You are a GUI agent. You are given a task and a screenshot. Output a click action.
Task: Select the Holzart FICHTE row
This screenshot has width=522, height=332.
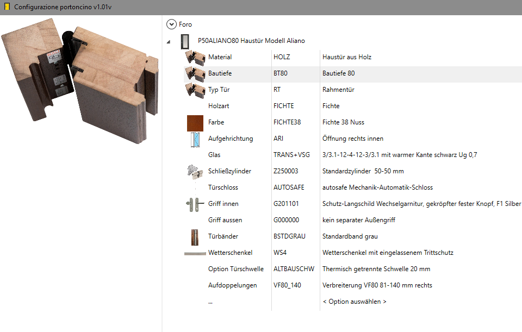pos(283,106)
